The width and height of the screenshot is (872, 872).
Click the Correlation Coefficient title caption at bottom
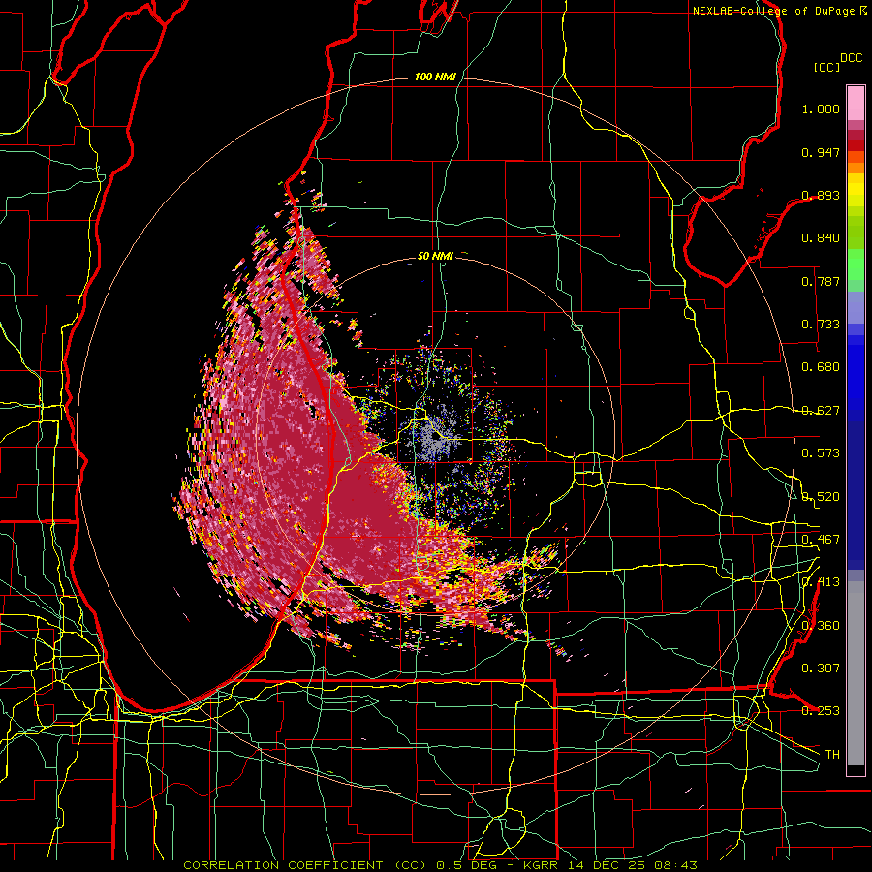coord(440,865)
